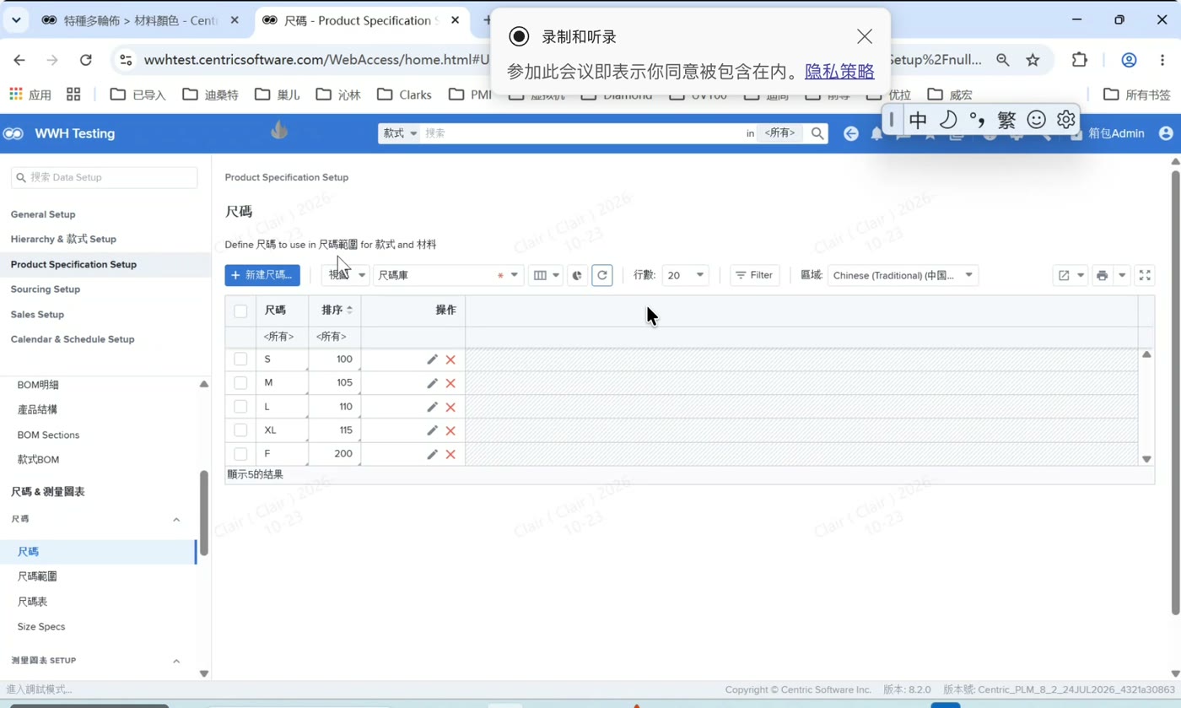This screenshot has width=1181, height=708.
Task: Open the 尺碼範圍 sidebar item
Action: tap(37, 576)
